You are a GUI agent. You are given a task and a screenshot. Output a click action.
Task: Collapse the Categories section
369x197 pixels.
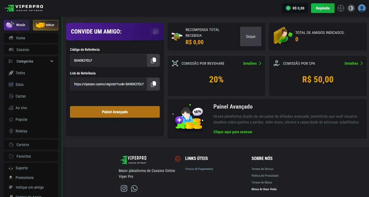pyautogui.click(x=52, y=61)
